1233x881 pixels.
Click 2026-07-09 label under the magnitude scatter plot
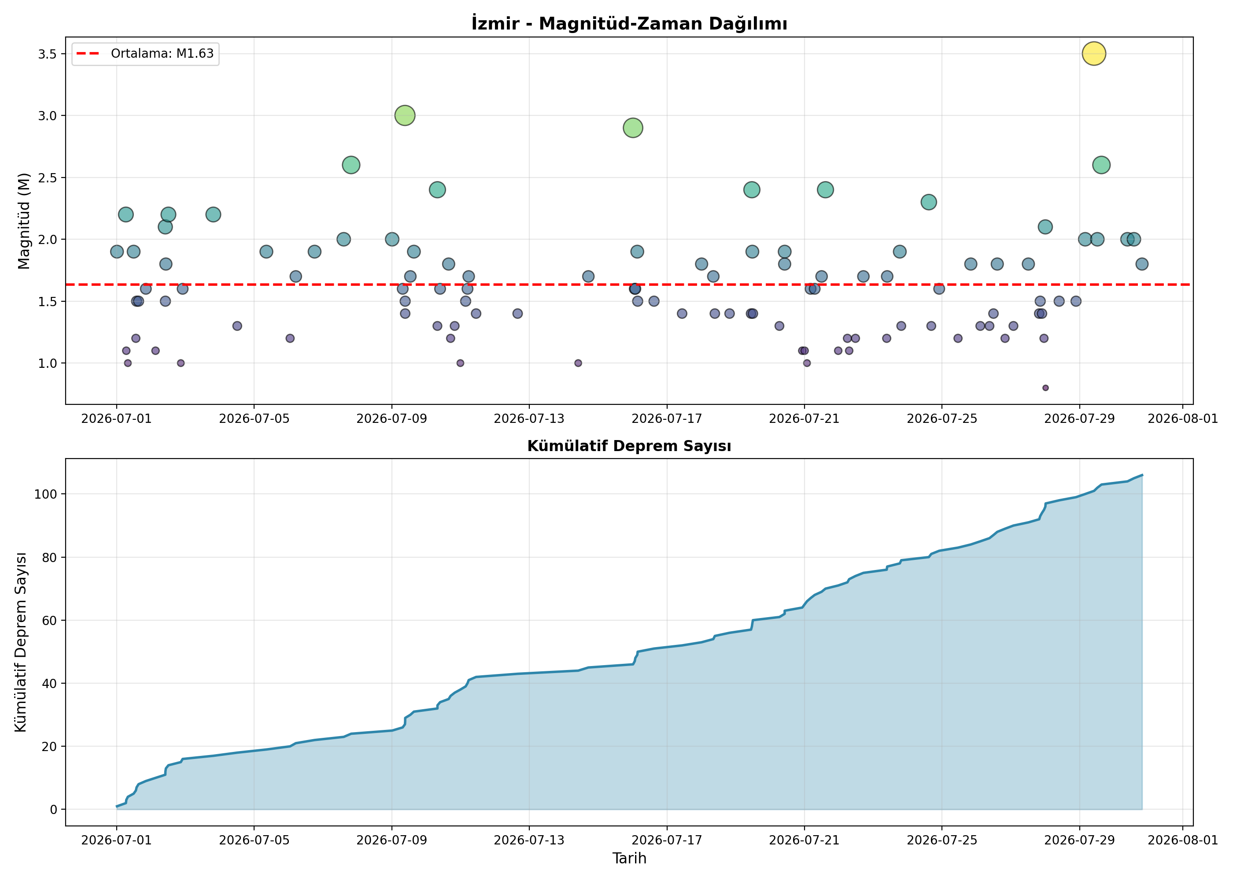tap(391, 419)
